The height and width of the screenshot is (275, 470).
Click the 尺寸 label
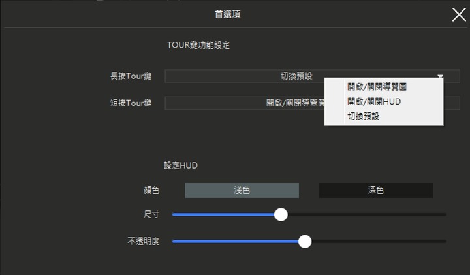point(151,214)
